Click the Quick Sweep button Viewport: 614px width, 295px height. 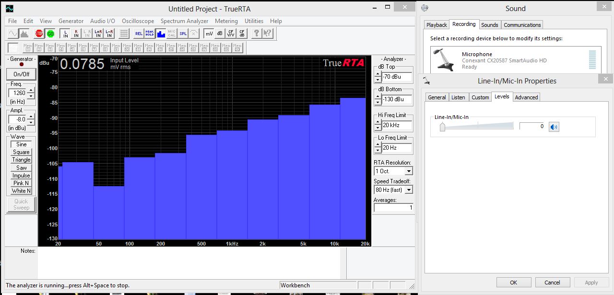click(x=21, y=205)
